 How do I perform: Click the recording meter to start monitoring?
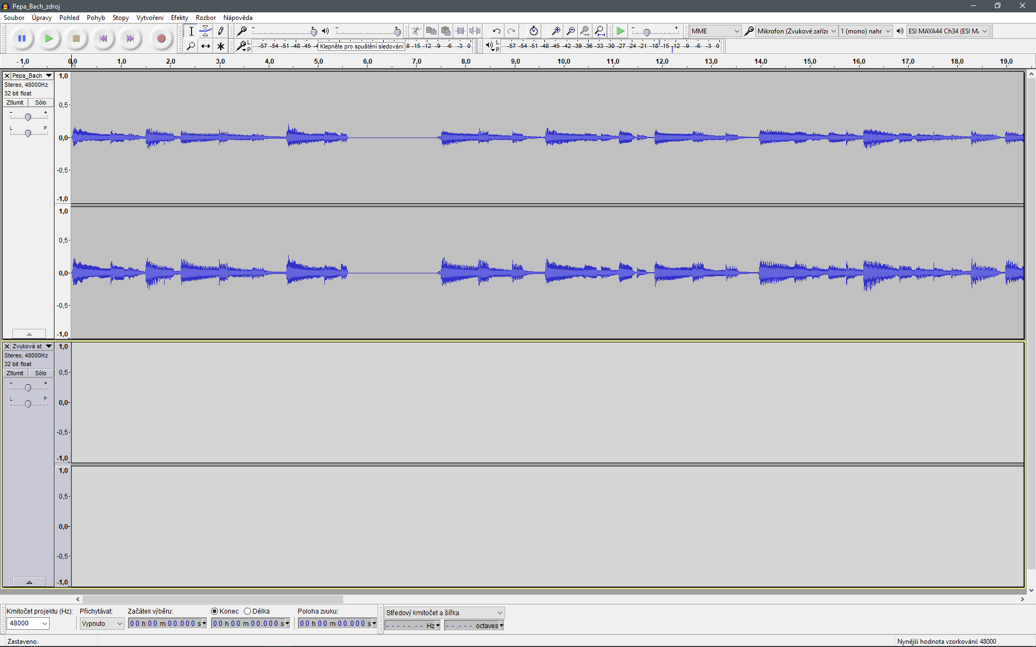362,46
